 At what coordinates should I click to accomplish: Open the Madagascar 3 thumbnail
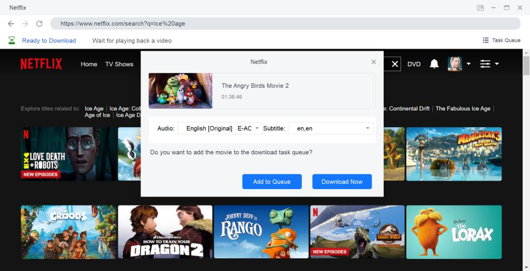coord(454,154)
